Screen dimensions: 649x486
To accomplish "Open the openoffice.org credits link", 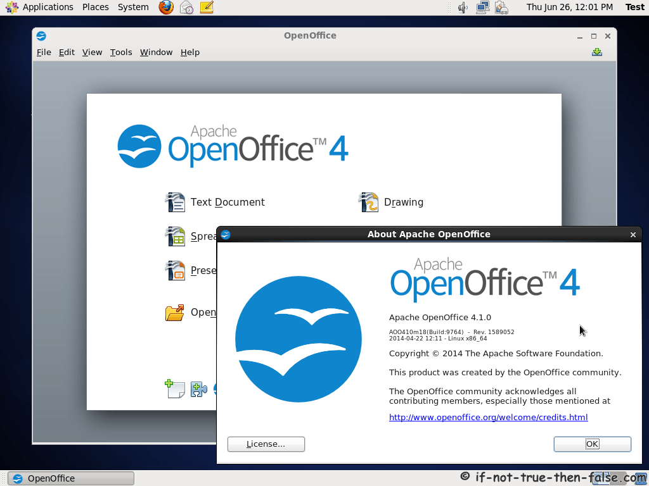I will [x=489, y=418].
